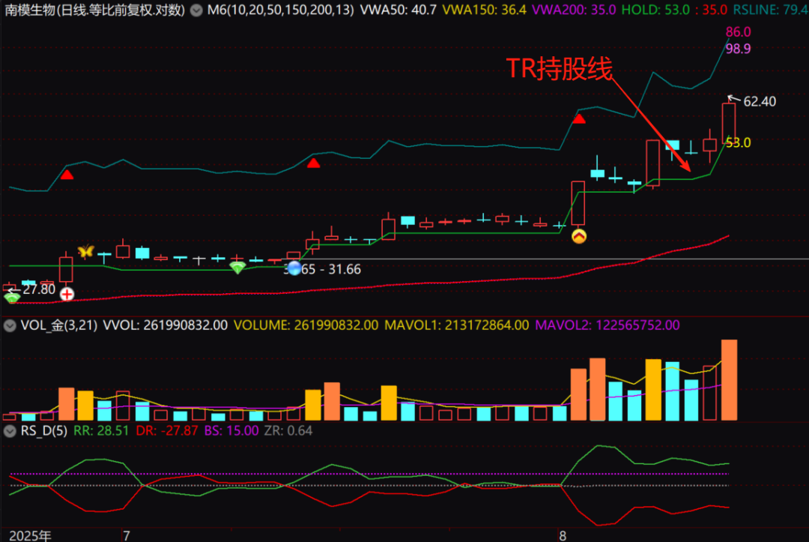Click the green diamond on the green hold line
This screenshot has width=809, height=542.
coord(237,268)
